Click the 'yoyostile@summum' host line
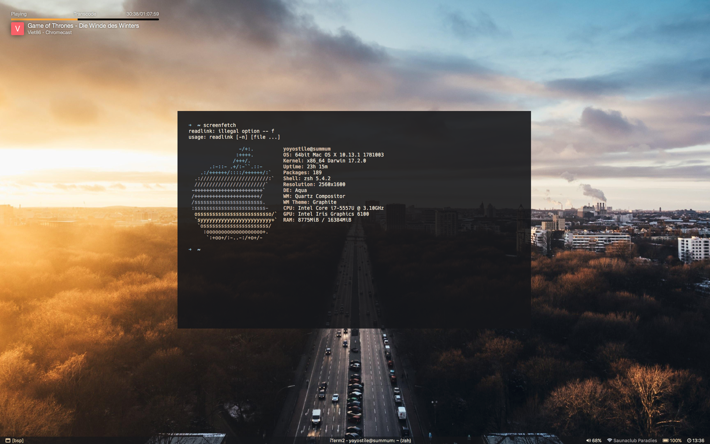 click(x=307, y=149)
